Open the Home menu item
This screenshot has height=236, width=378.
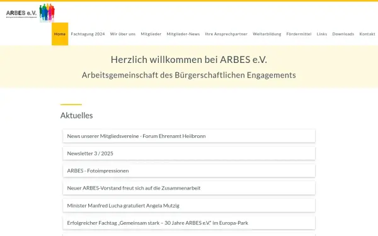60,34
